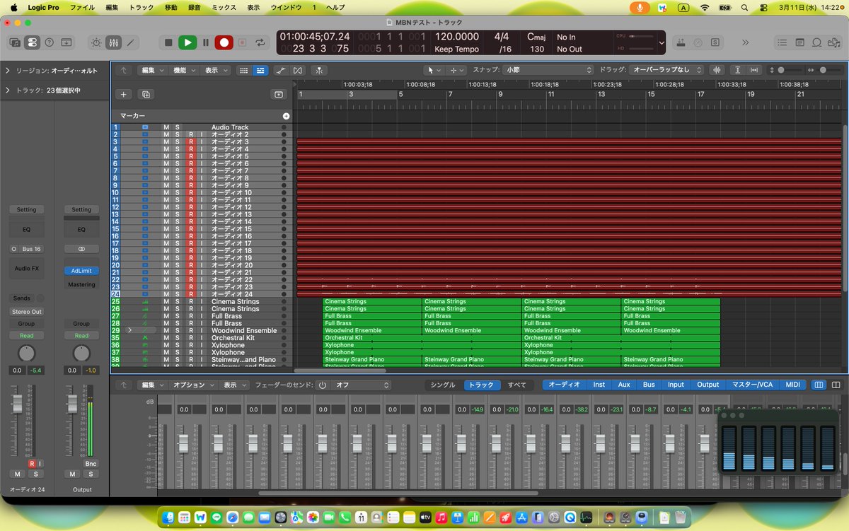The image size is (849, 531).
Task: Open the Loop Browser button
Action: point(816,42)
